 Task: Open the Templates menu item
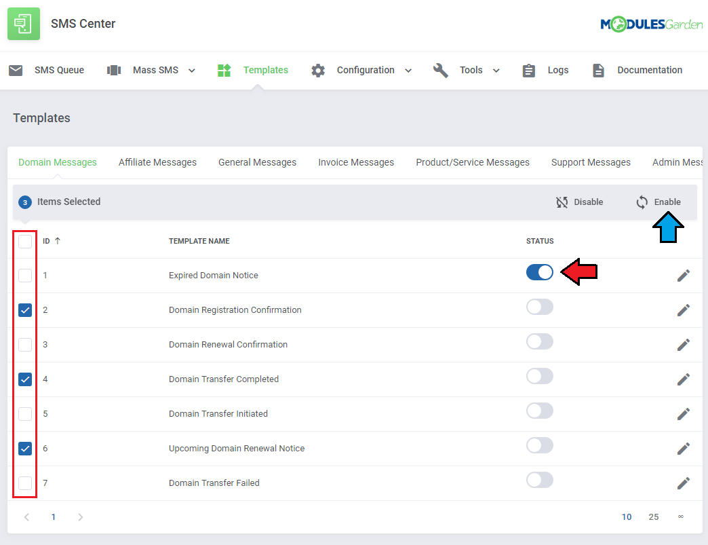pyautogui.click(x=266, y=70)
